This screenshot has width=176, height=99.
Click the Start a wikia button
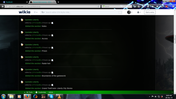[x=150, y=12]
